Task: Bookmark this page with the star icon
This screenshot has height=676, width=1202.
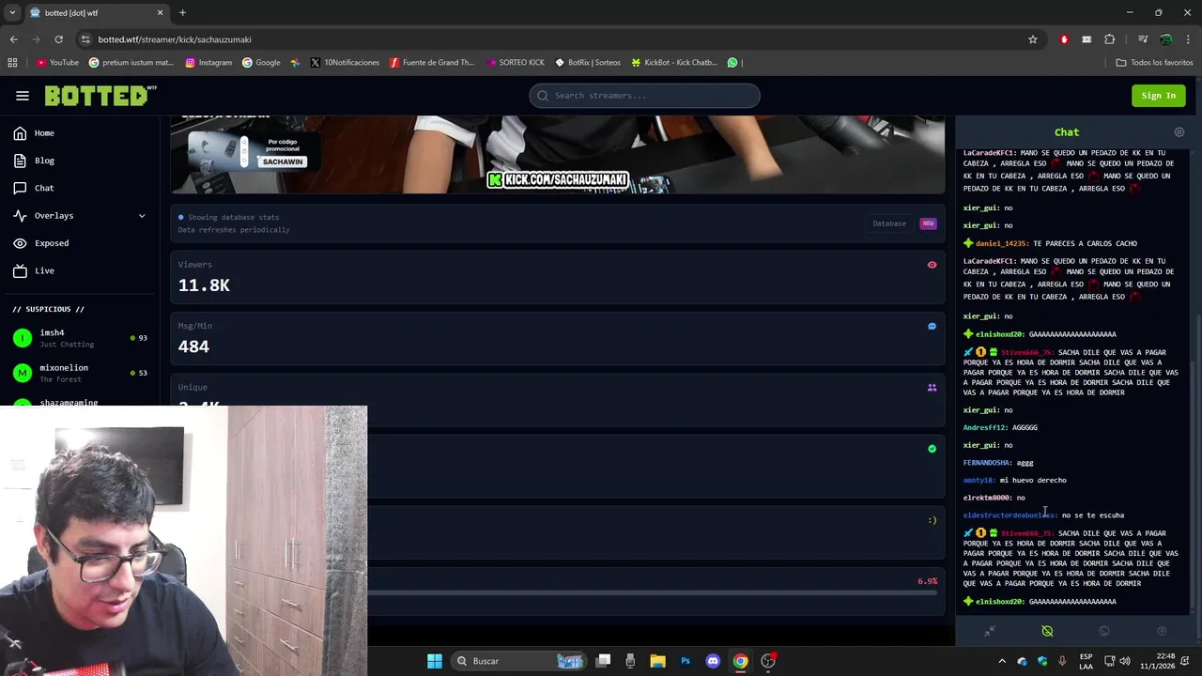Action: click(1033, 39)
